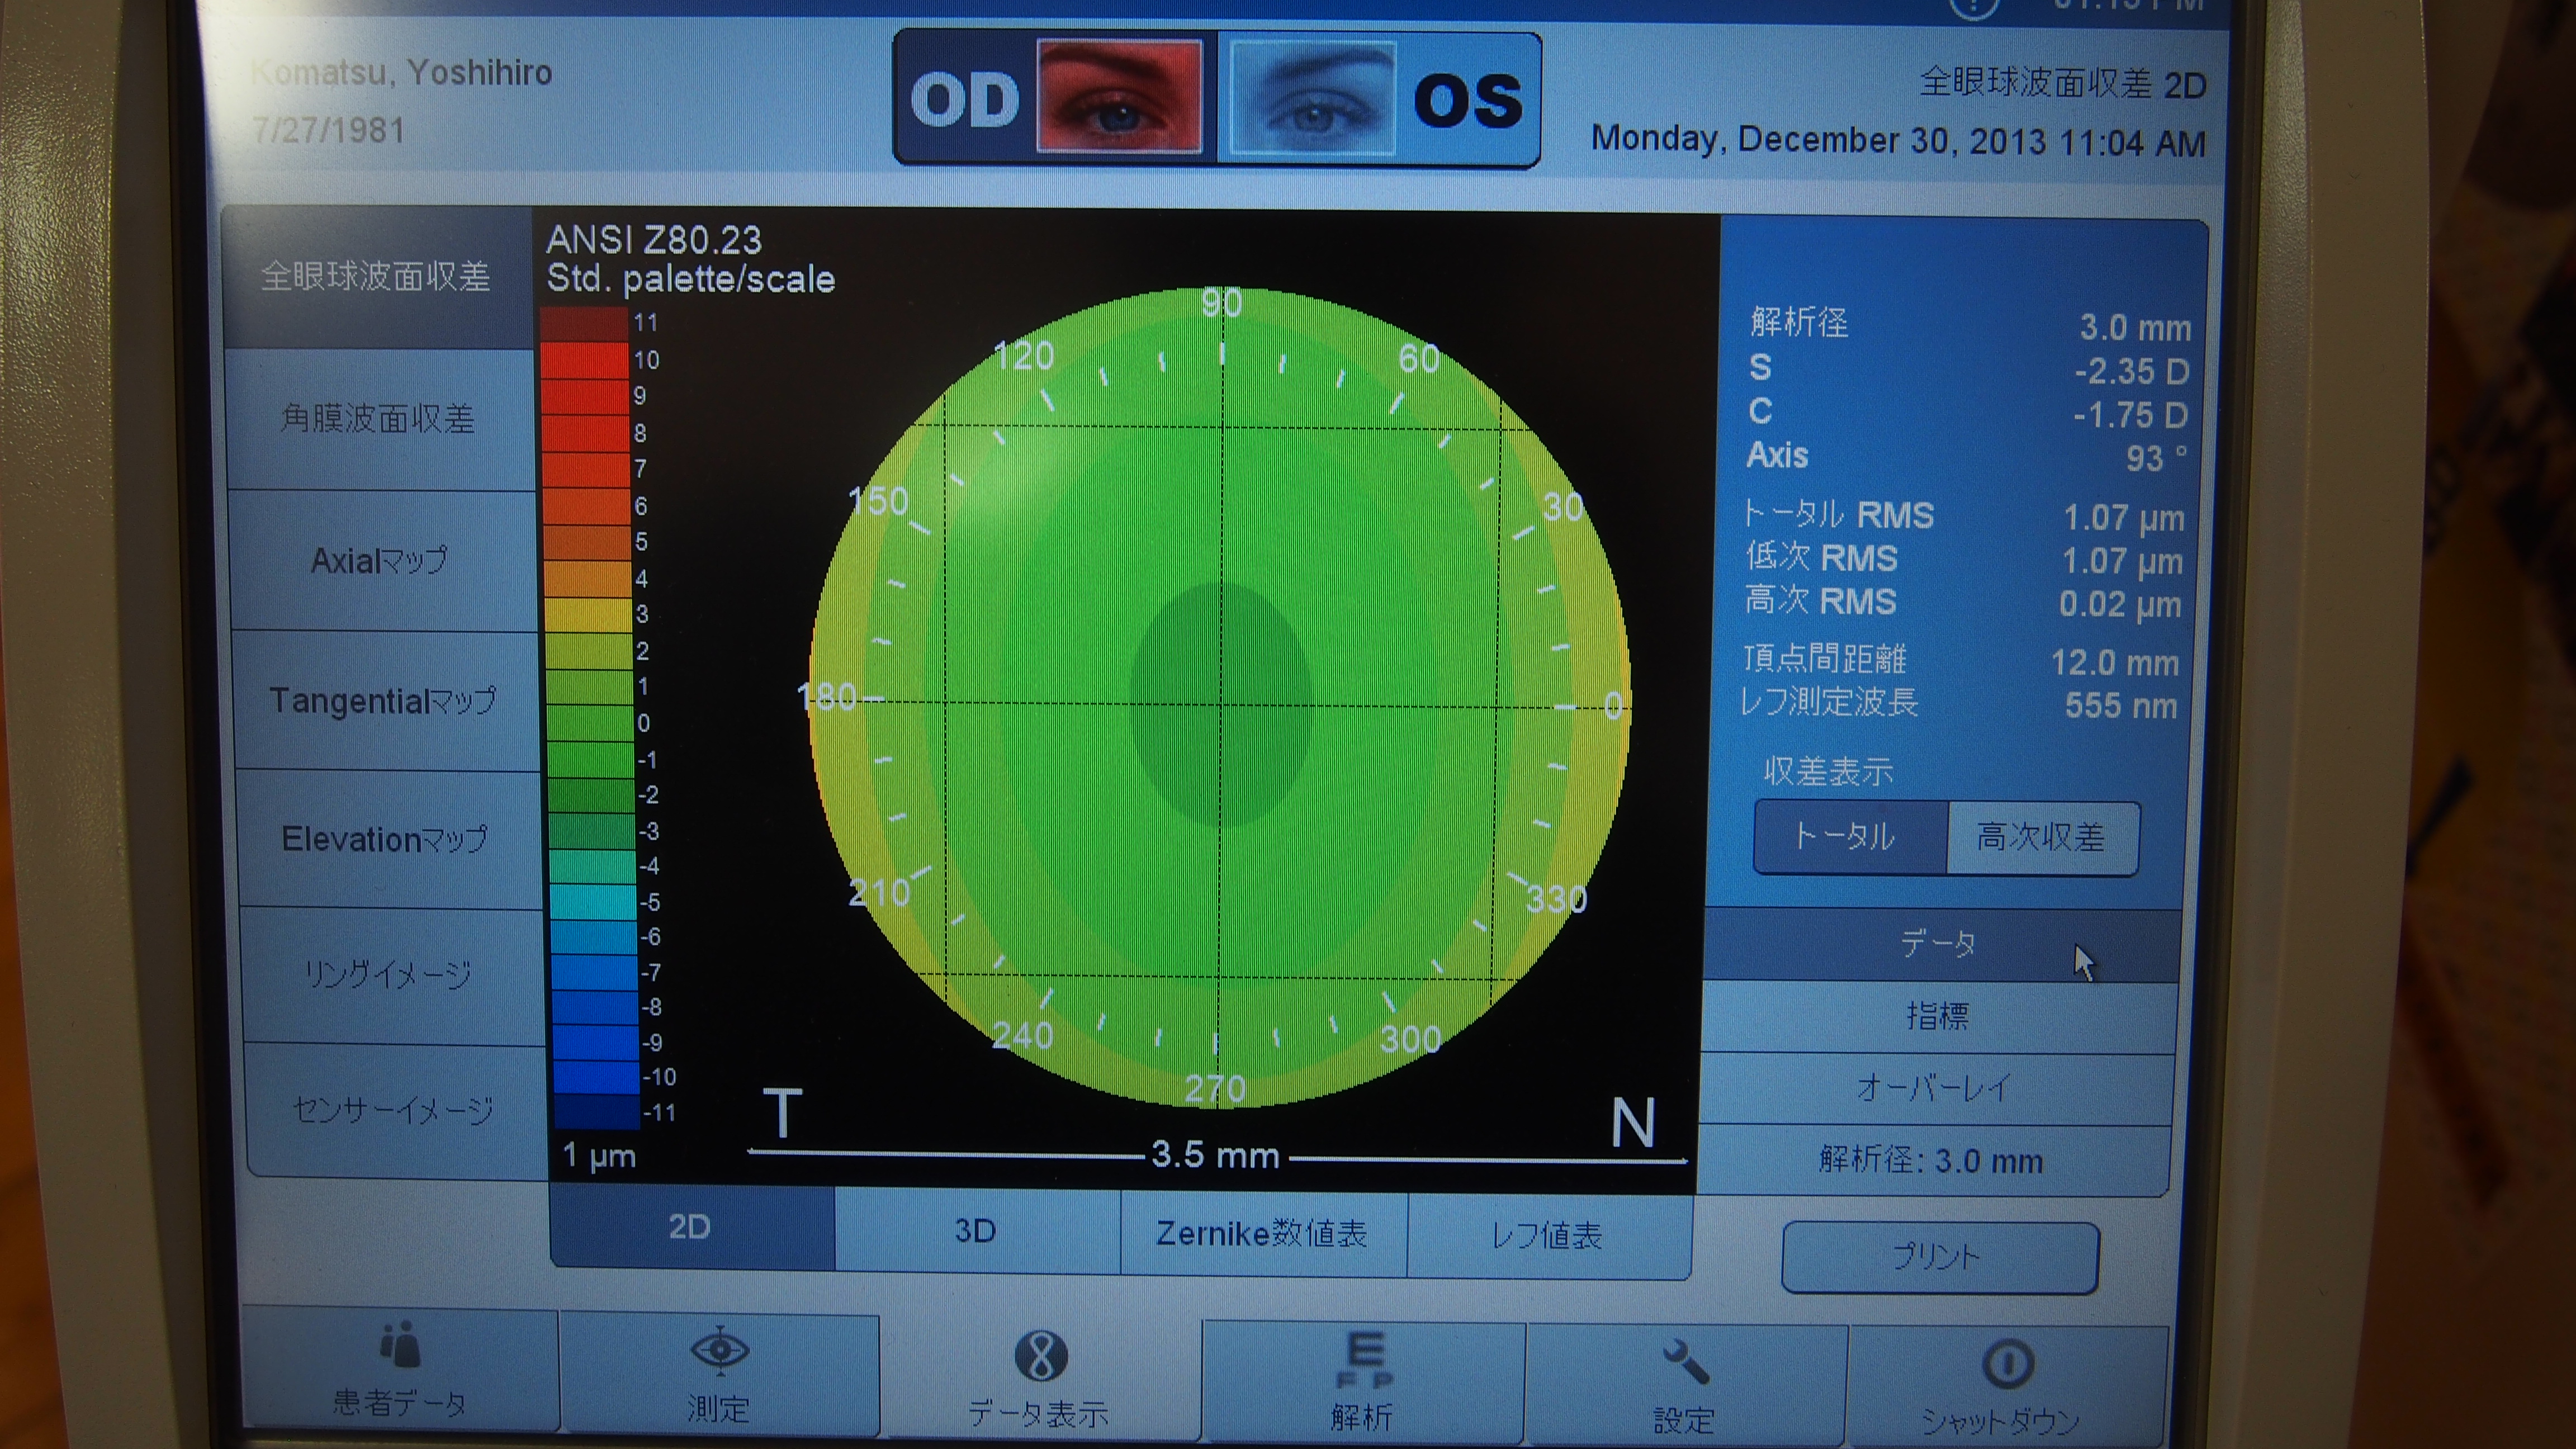Switch to the 3D view tab

tap(975, 1231)
